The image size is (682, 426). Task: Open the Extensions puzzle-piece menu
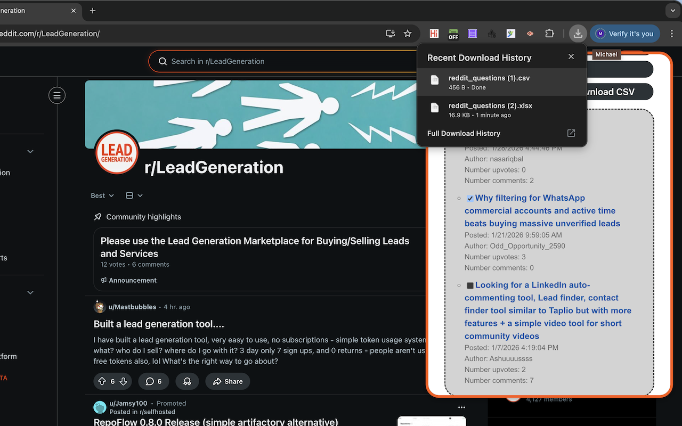[x=549, y=34]
